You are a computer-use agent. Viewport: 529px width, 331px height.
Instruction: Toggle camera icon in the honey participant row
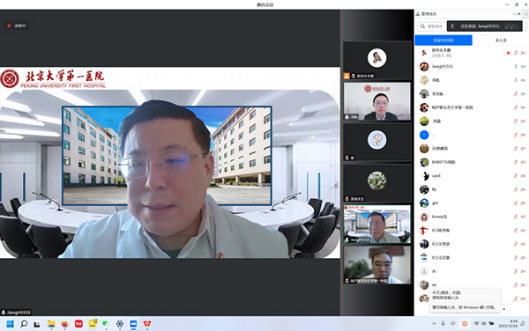[523, 217]
